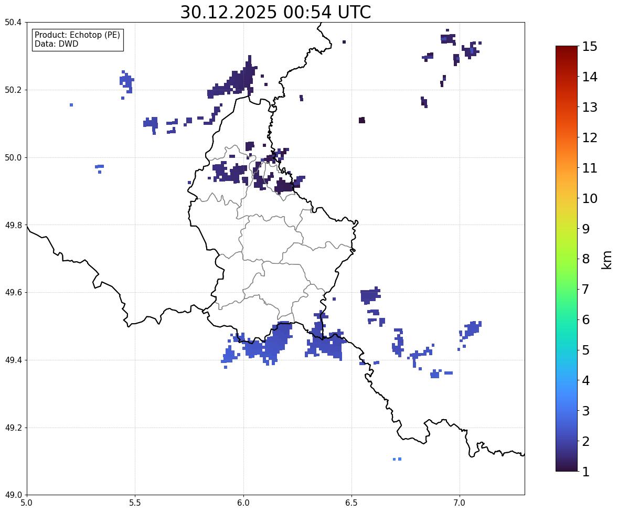618x512 pixels.
Task: Click the colorbar label '1'
Action: point(585,472)
